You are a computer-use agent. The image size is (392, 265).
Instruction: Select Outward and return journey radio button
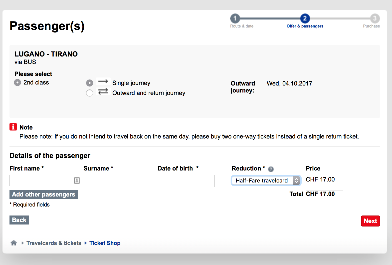pos(90,93)
